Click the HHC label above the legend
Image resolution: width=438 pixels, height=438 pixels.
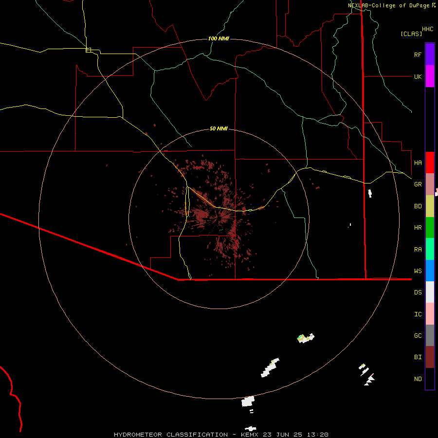tap(427, 29)
